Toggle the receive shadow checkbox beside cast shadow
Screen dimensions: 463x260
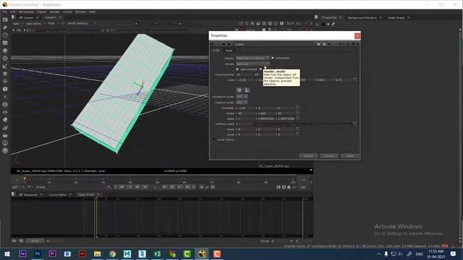[260, 69]
